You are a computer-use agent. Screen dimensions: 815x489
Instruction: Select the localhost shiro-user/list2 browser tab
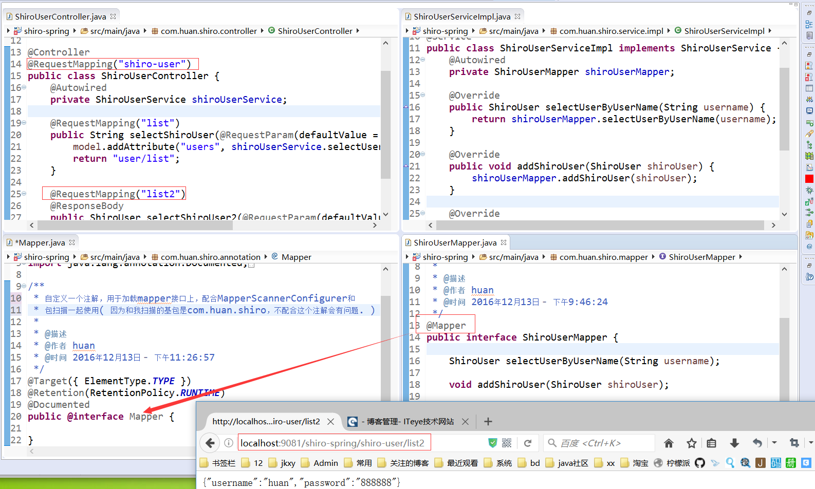[266, 422]
